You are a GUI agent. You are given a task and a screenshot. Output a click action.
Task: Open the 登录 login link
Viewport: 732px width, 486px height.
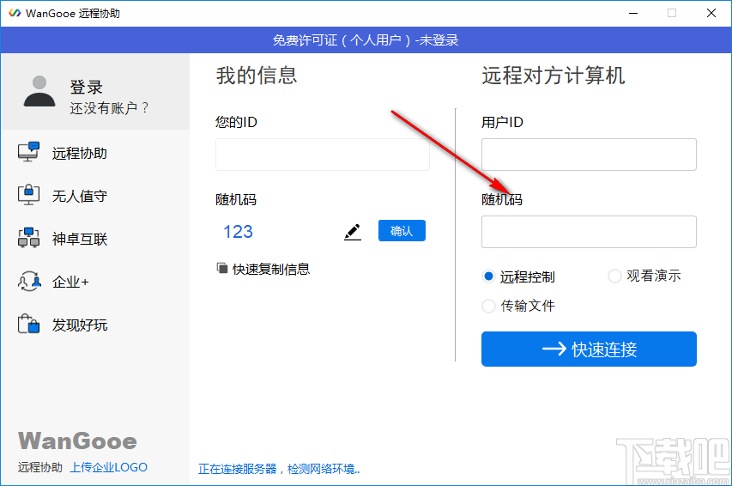86,88
